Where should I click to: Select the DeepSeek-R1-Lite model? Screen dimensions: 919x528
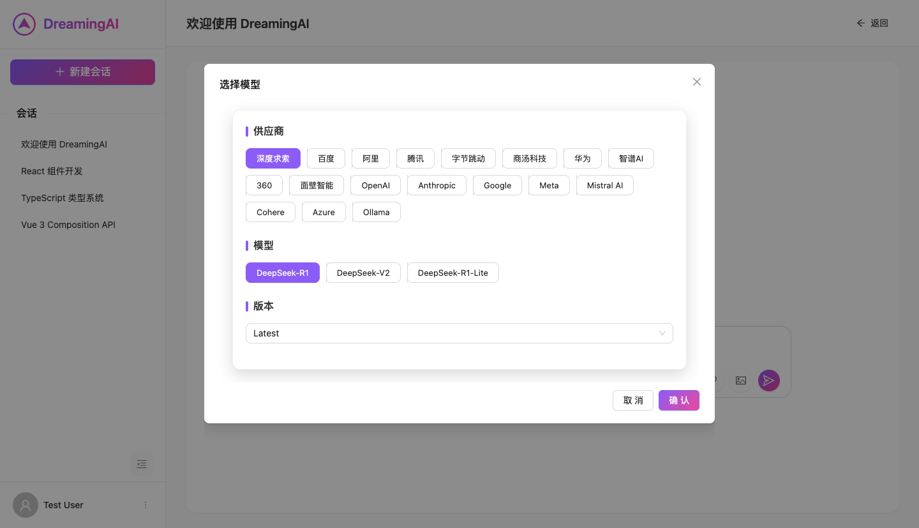(x=453, y=273)
